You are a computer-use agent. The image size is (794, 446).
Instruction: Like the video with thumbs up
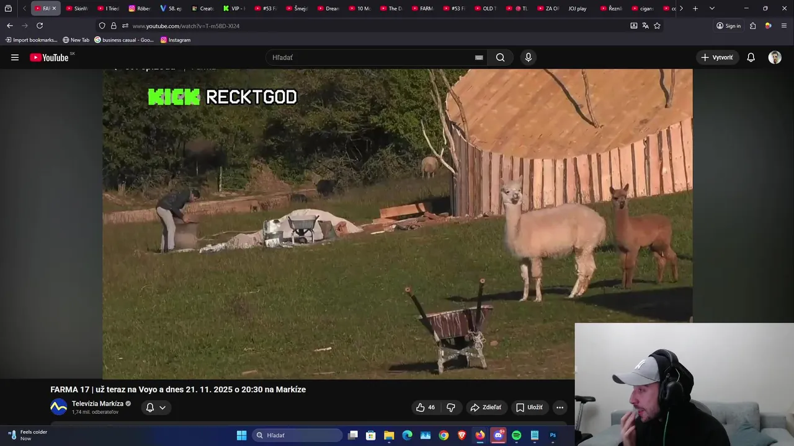point(426,408)
